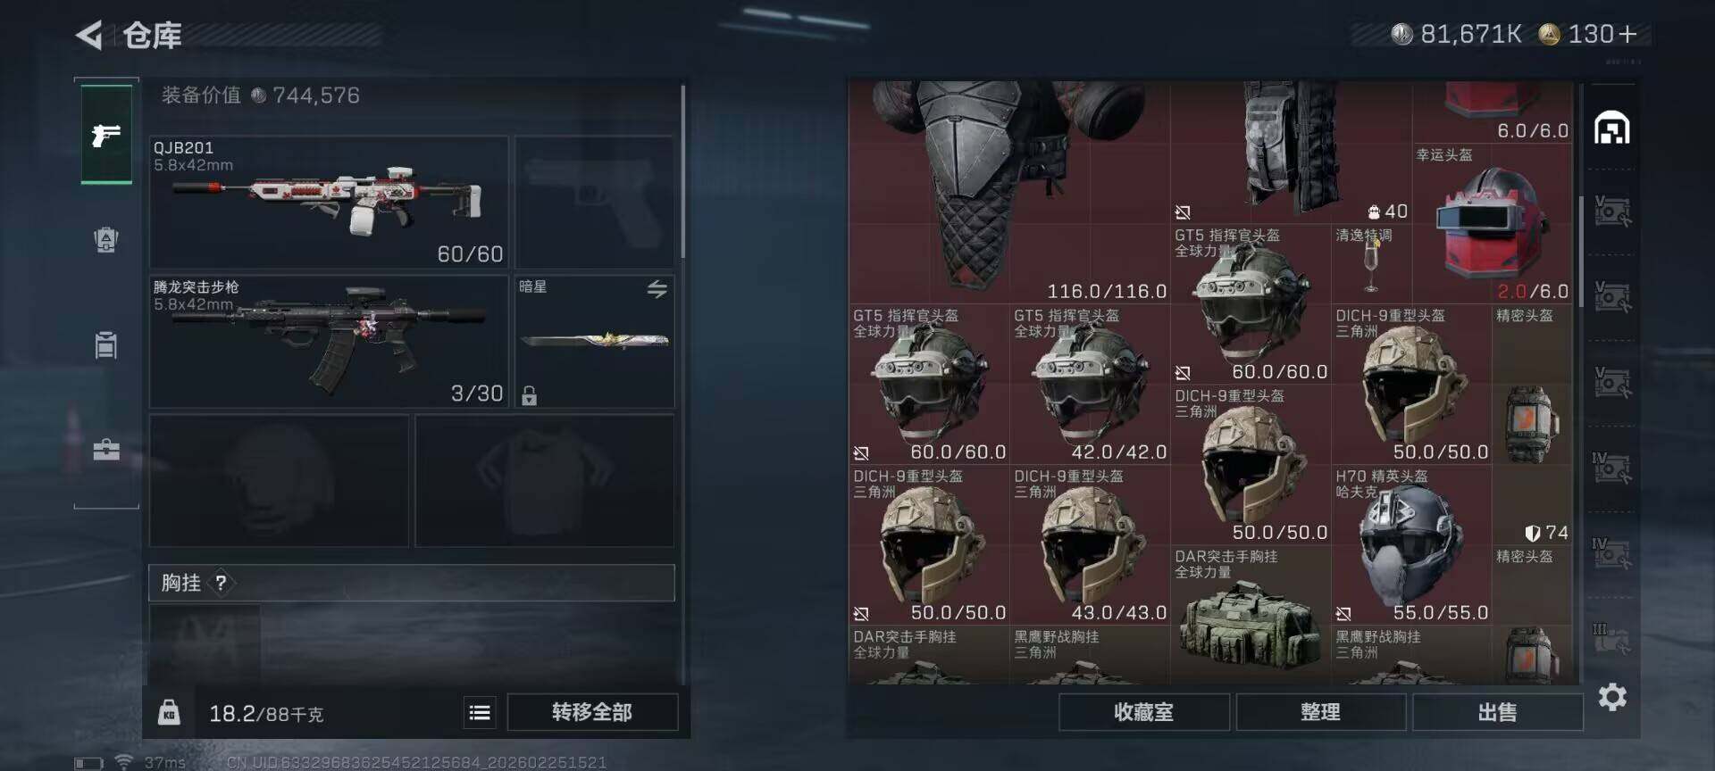Click the 出售 sell button

1497,712
